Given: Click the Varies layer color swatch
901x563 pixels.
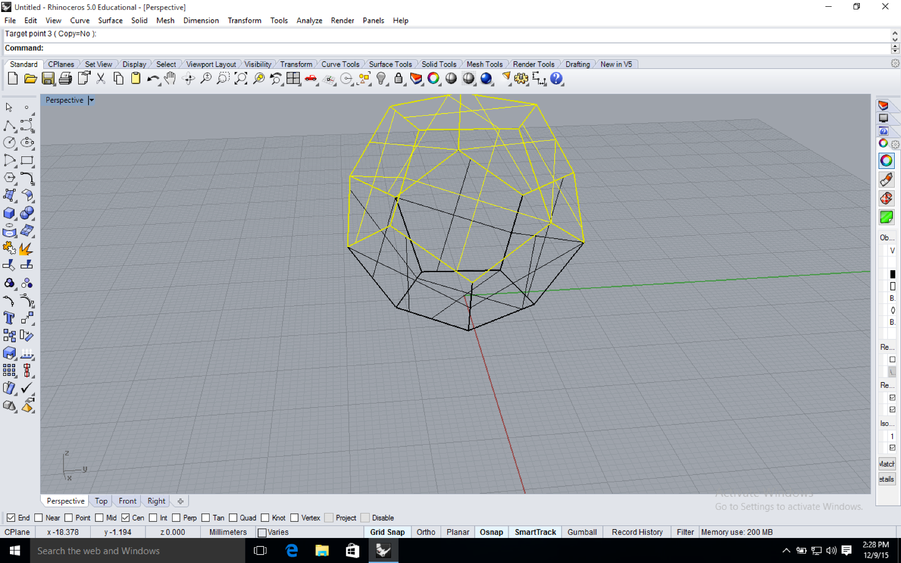Looking at the screenshot, I should (261, 532).
